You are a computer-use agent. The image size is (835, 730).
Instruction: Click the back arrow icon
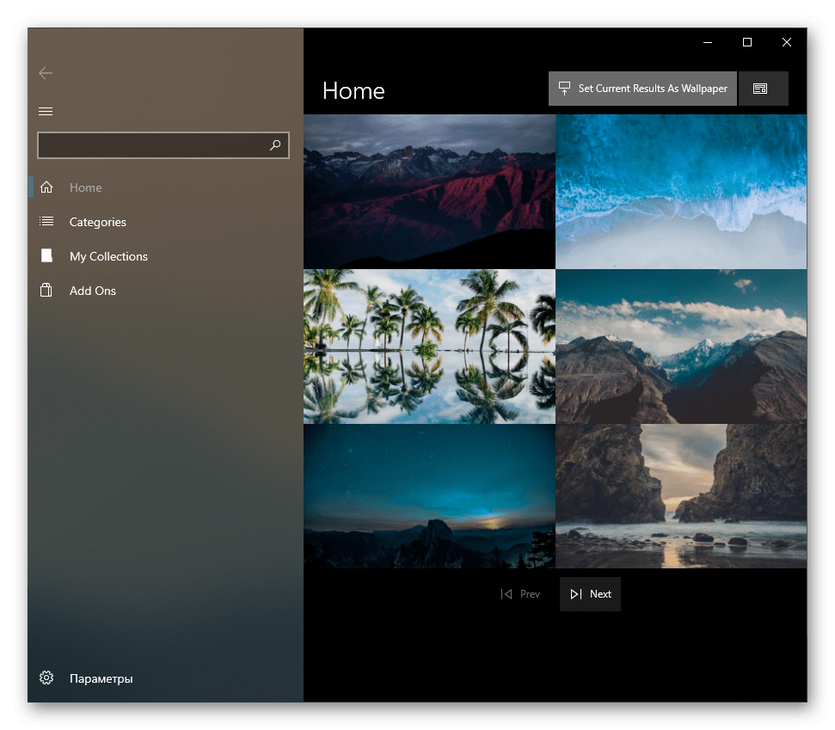click(46, 74)
